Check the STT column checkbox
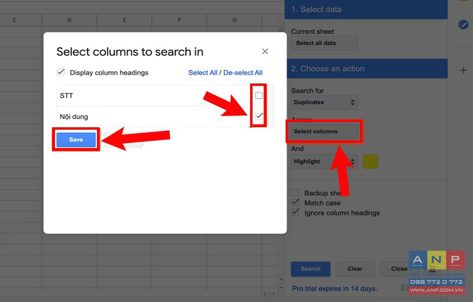 pyautogui.click(x=259, y=95)
